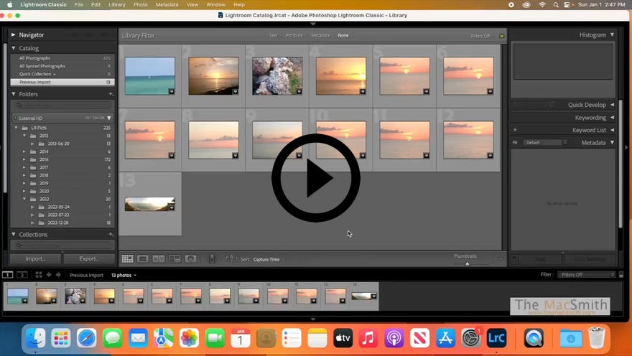Select Attribute in Library Filter bar
This screenshot has height=356, width=632.
[294, 35]
